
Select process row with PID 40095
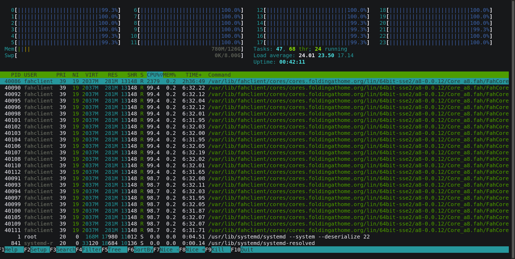click(x=254, y=101)
